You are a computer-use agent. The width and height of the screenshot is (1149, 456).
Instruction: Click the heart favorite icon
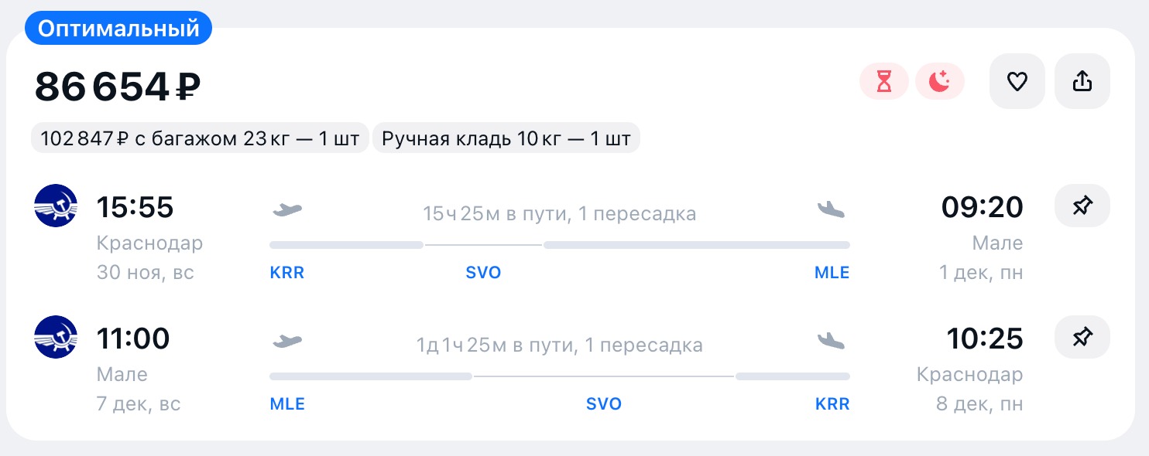tap(1017, 81)
